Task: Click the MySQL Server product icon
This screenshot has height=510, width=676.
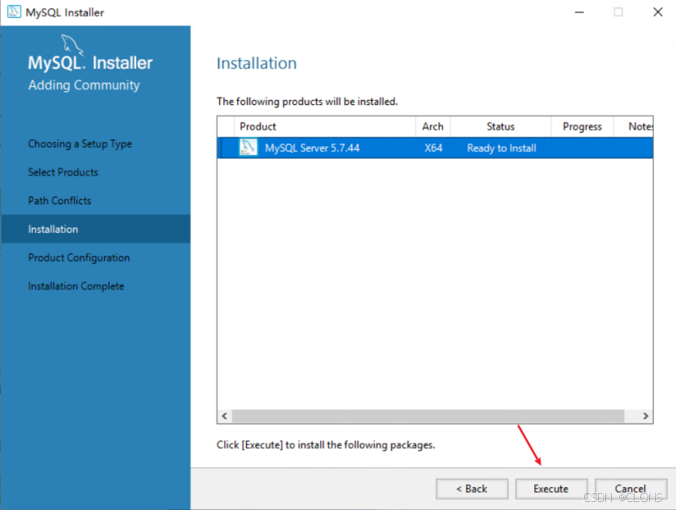Action: 248,147
